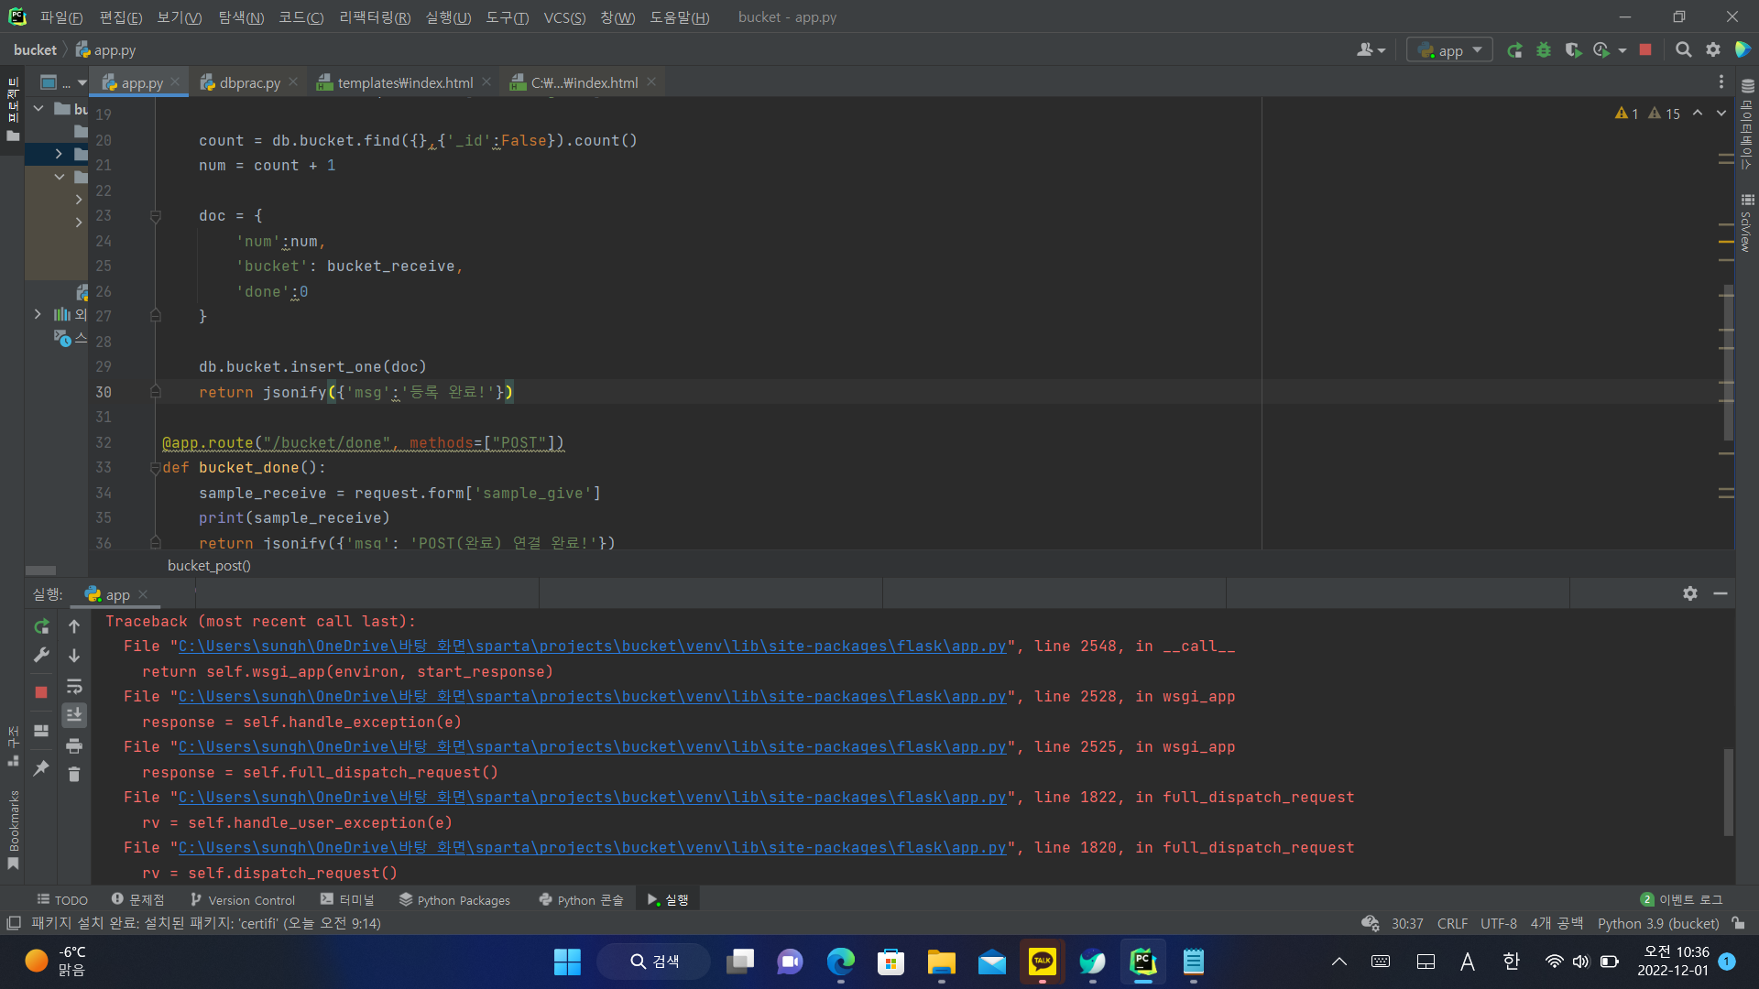Close the app.py editor tab

click(175, 82)
